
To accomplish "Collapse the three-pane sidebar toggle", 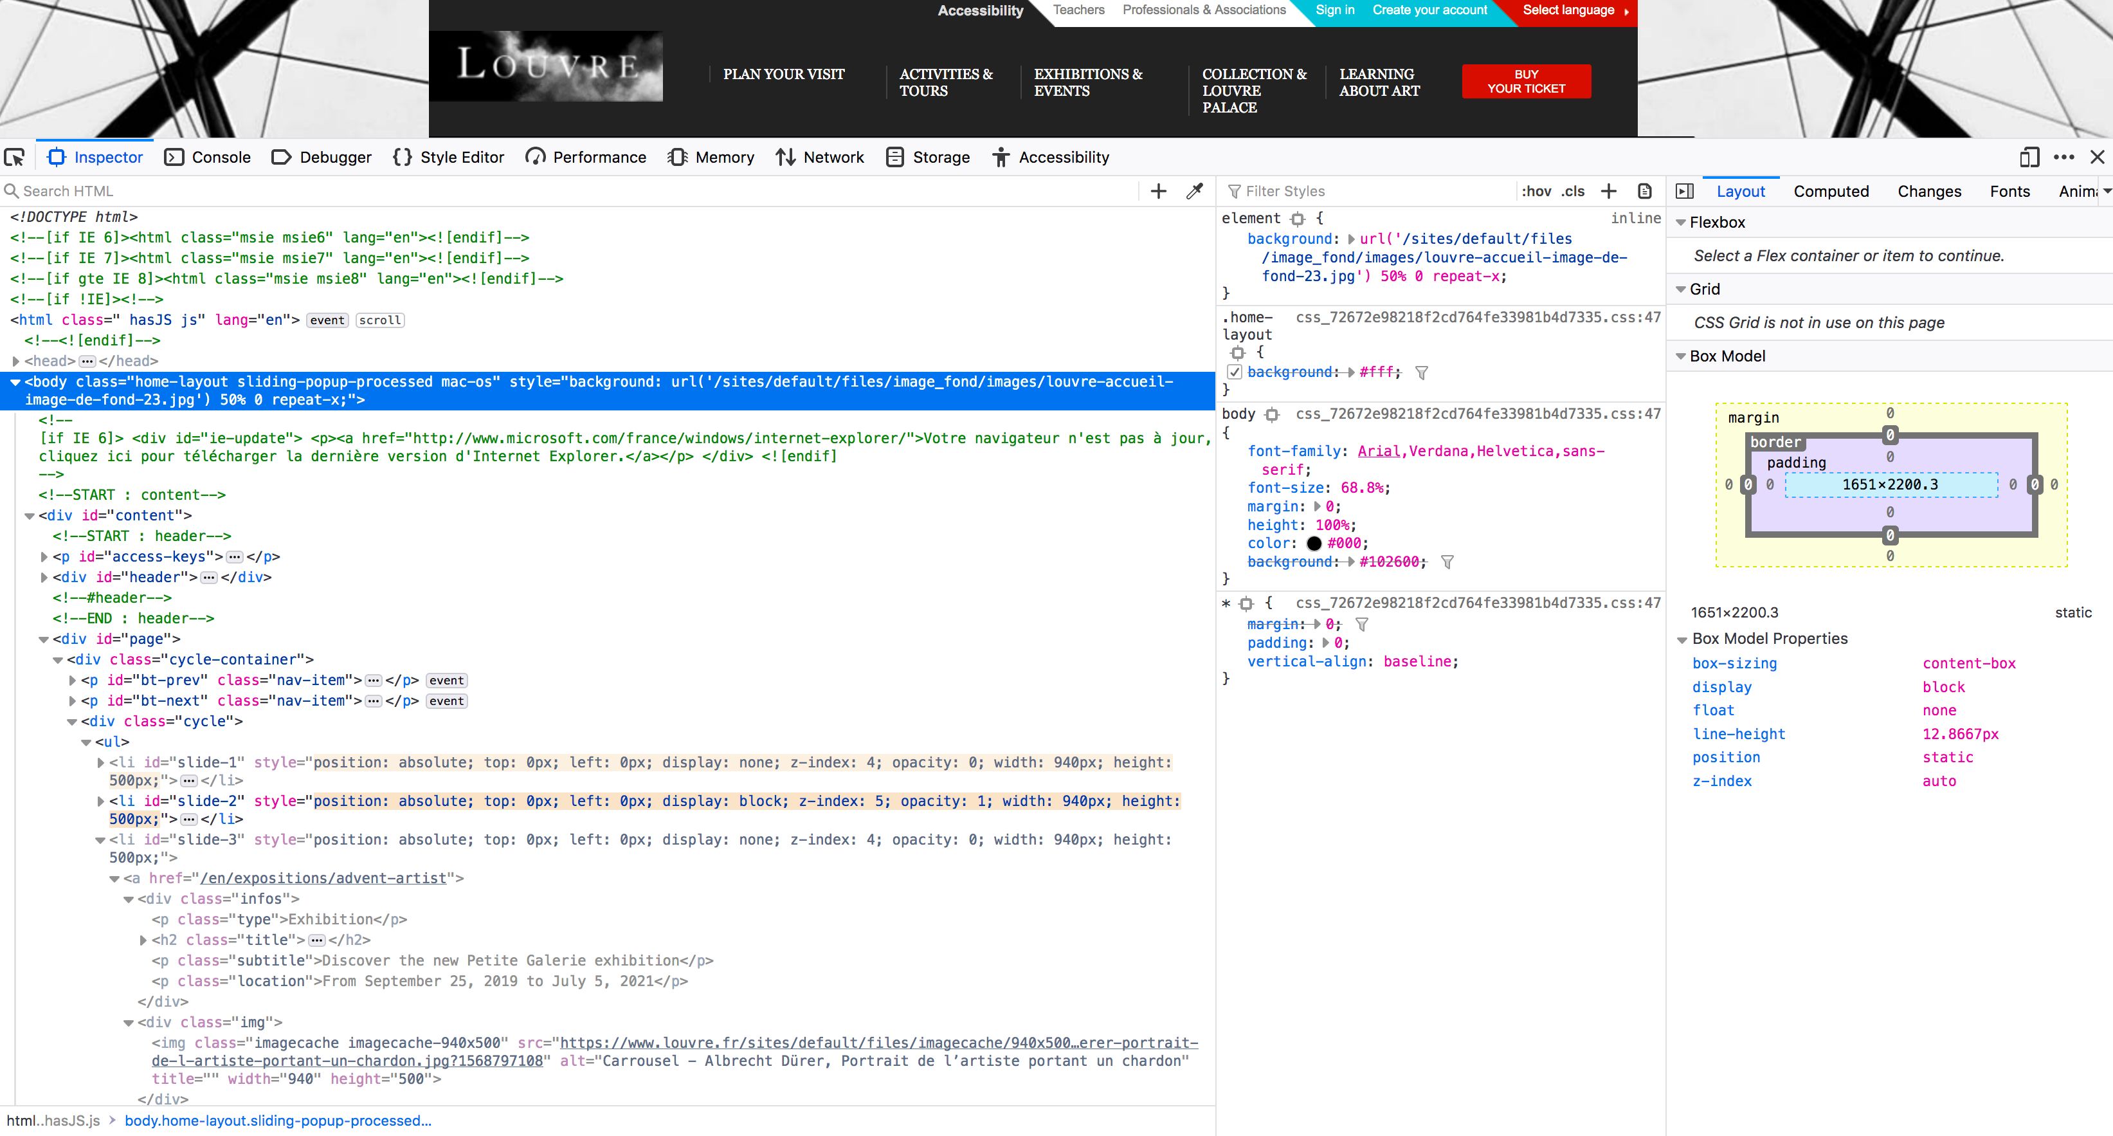I will (1685, 191).
